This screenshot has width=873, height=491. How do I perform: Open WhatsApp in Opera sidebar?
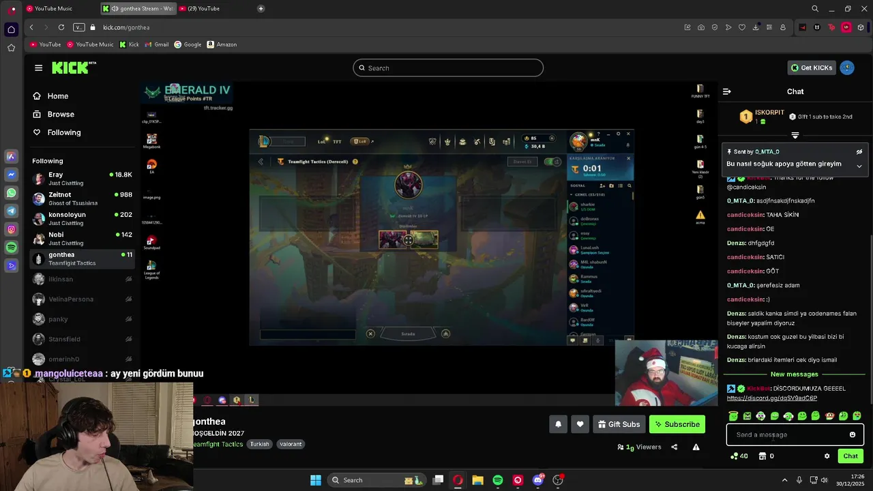click(11, 193)
